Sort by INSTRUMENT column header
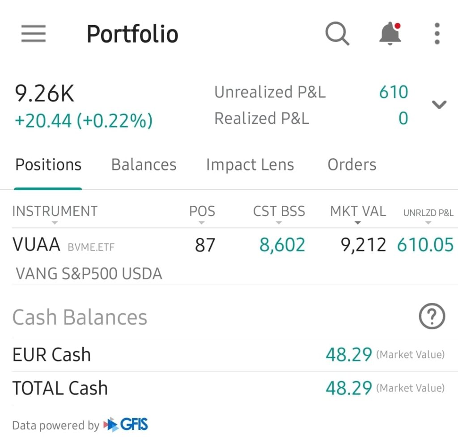The width and height of the screenshot is (458, 446). coord(55,212)
